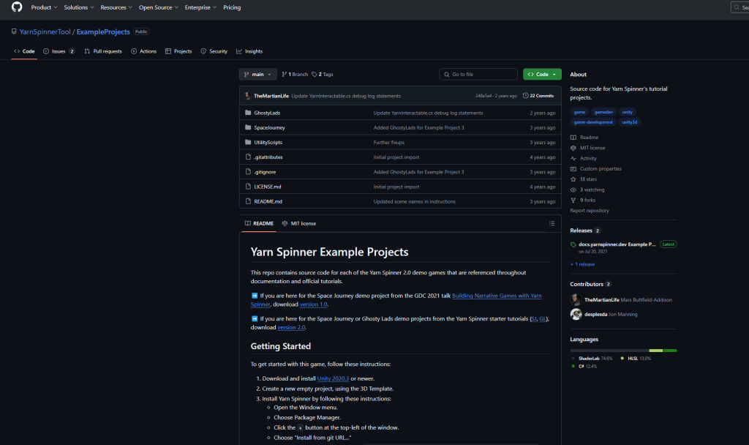The height and width of the screenshot is (445, 749).
Task: View the 22 Commits history
Action: coord(538,96)
